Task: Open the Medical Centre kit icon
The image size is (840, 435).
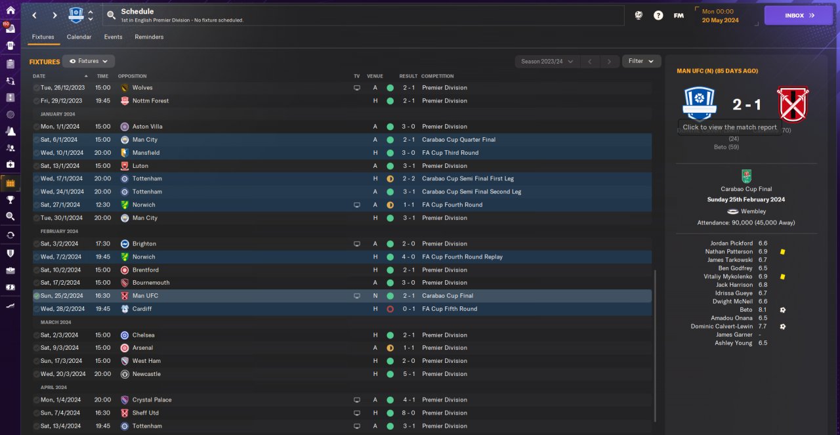Action: click(10, 165)
